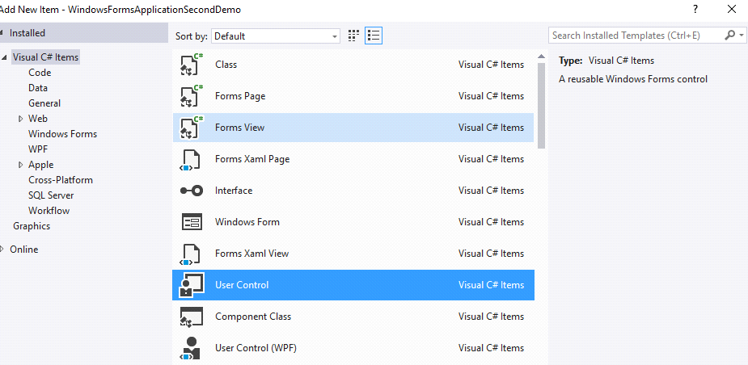This screenshot has height=365, width=748.
Task: Expand the Online section
Action: (x=2, y=250)
